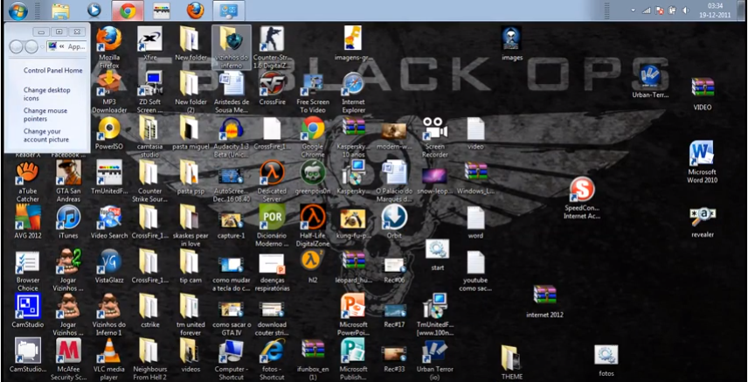Launch AVG 2012 shortcut
Viewport: 748px width, 382px height.
point(28,222)
